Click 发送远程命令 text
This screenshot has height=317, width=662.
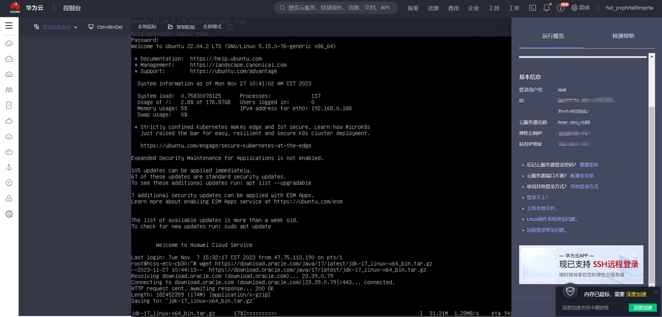click(56, 27)
